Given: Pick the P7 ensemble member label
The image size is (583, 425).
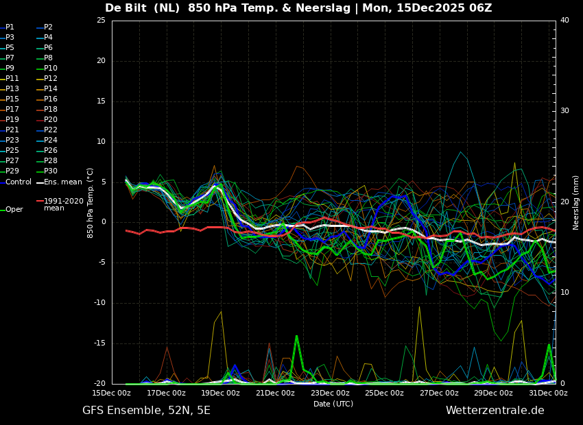Looking at the screenshot, I should tap(10, 58).
